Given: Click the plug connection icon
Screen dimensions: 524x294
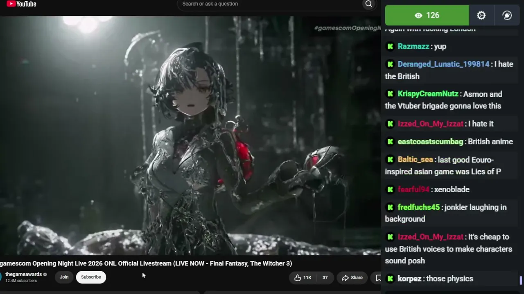Looking at the screenshot, I should [507, 16].
